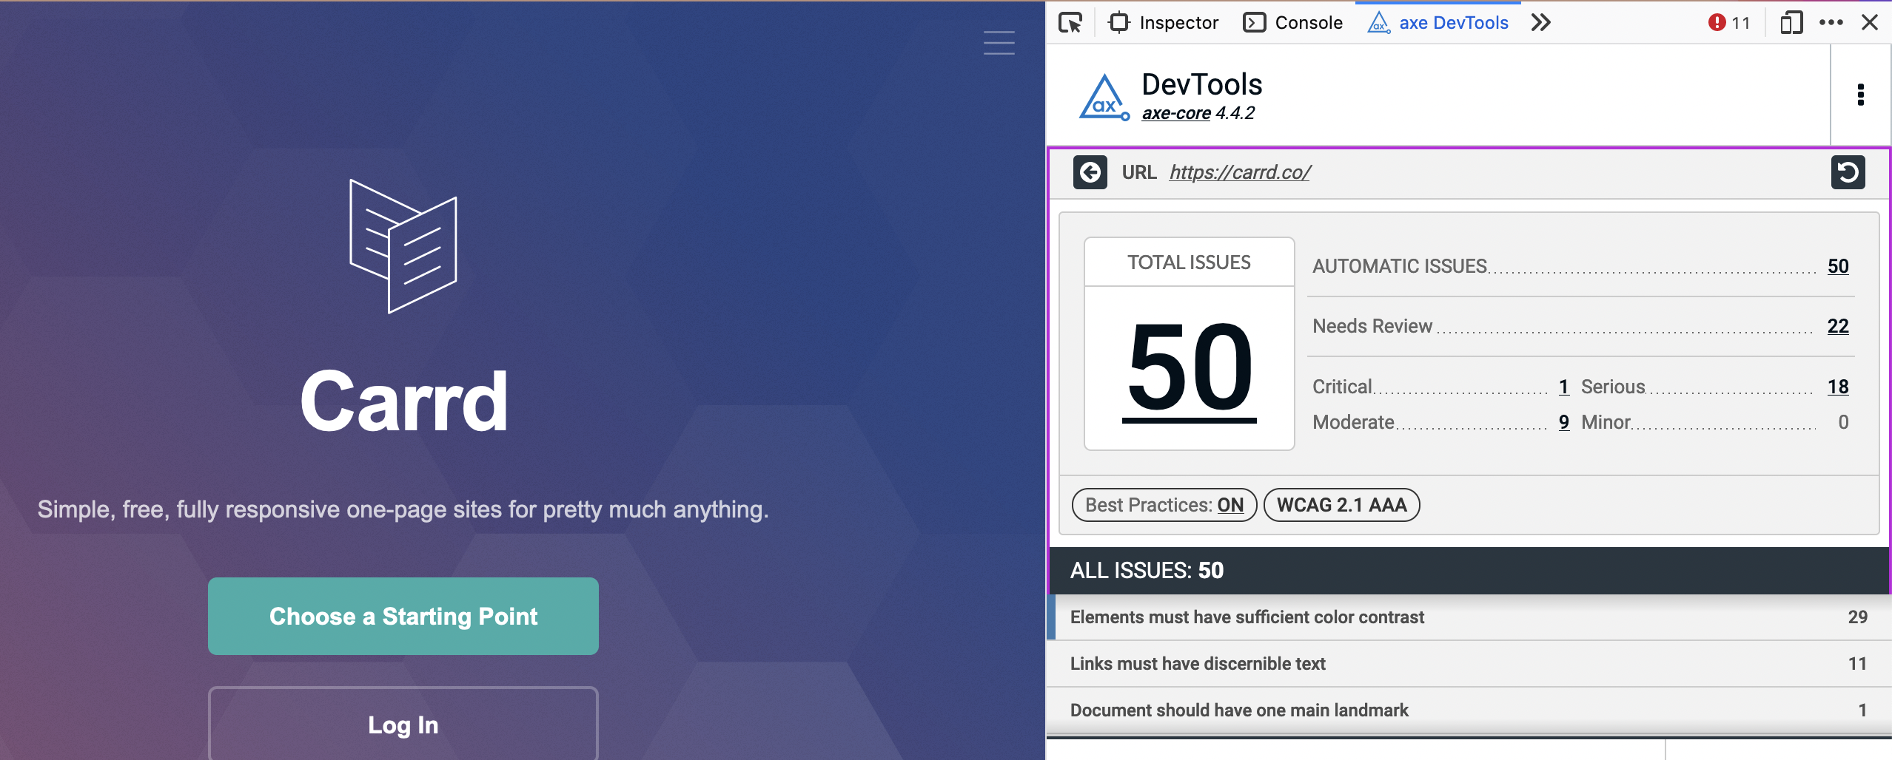The image size is (1892, 760).
Task: Select the axe DevTools tab
Action: 1438,23
